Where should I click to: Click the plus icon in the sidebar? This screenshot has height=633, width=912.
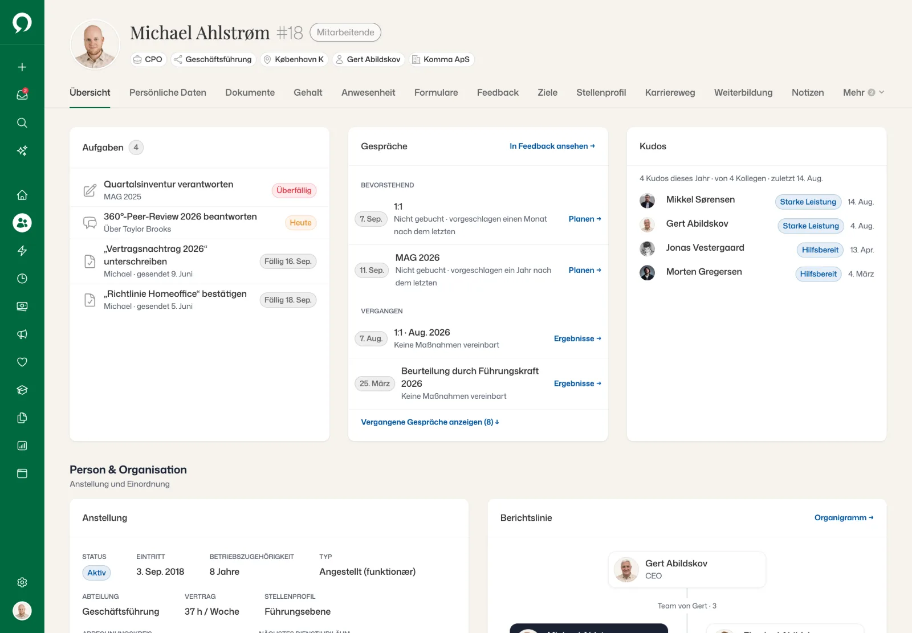point(22,67)
